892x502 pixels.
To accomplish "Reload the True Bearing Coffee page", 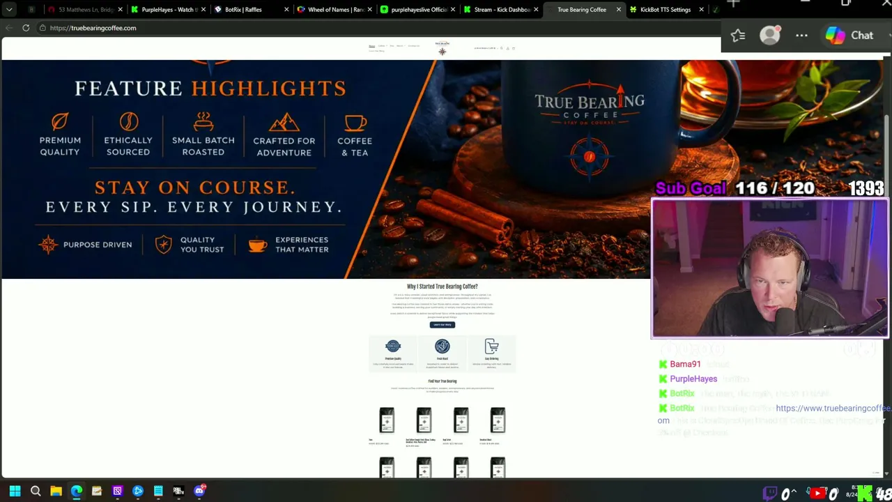I will pyautogui.click(x=26, y=28).
